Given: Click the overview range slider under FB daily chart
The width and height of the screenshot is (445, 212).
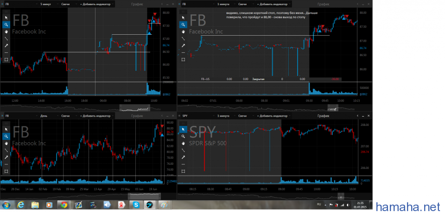Looking at the screenshot, I should pyautogui.click(x=144, y=196).
